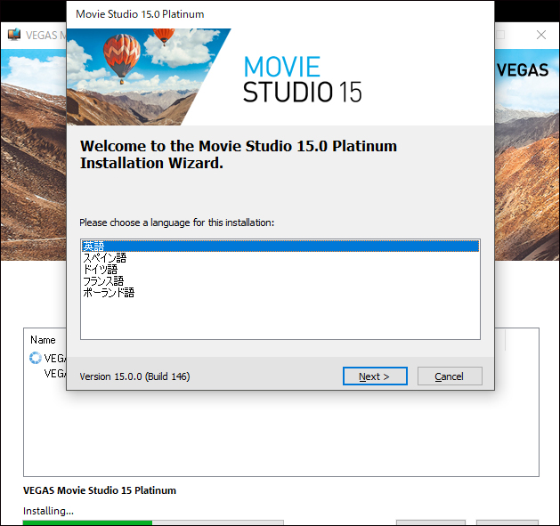
Task: Select the second VEGA row in list
Action: coord(54,374)
